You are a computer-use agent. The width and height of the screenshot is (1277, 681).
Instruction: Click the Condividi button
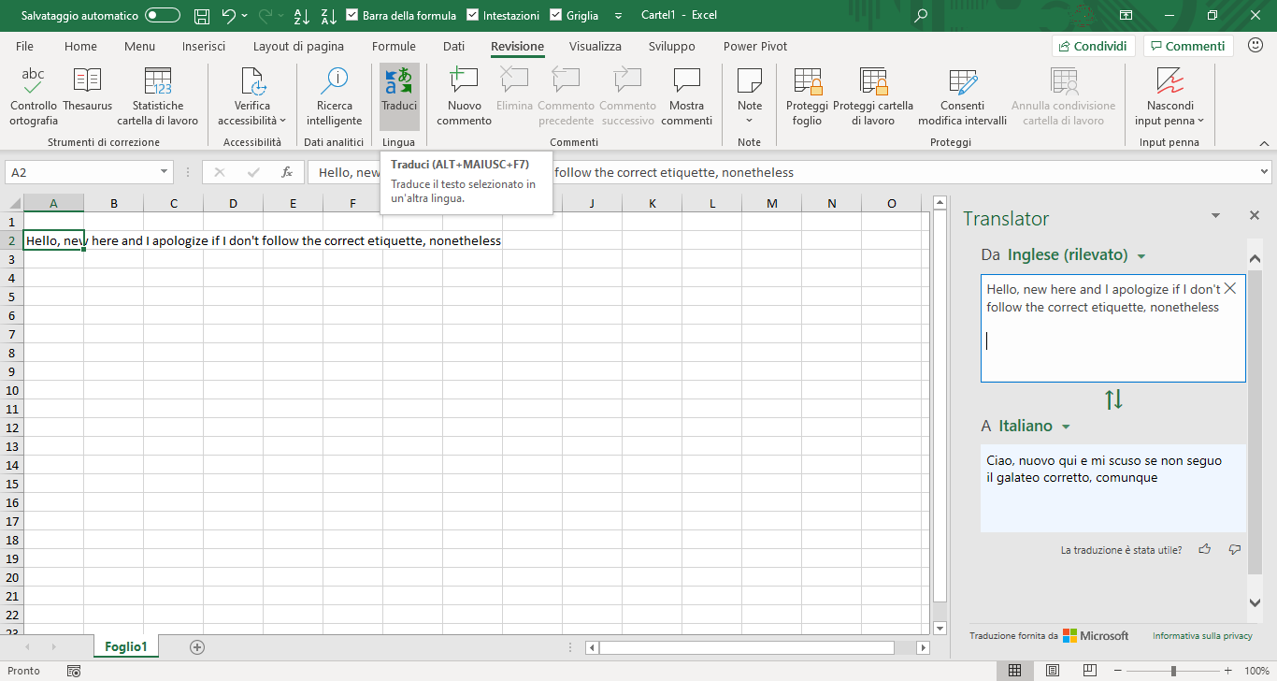(x=1094, y=46)
